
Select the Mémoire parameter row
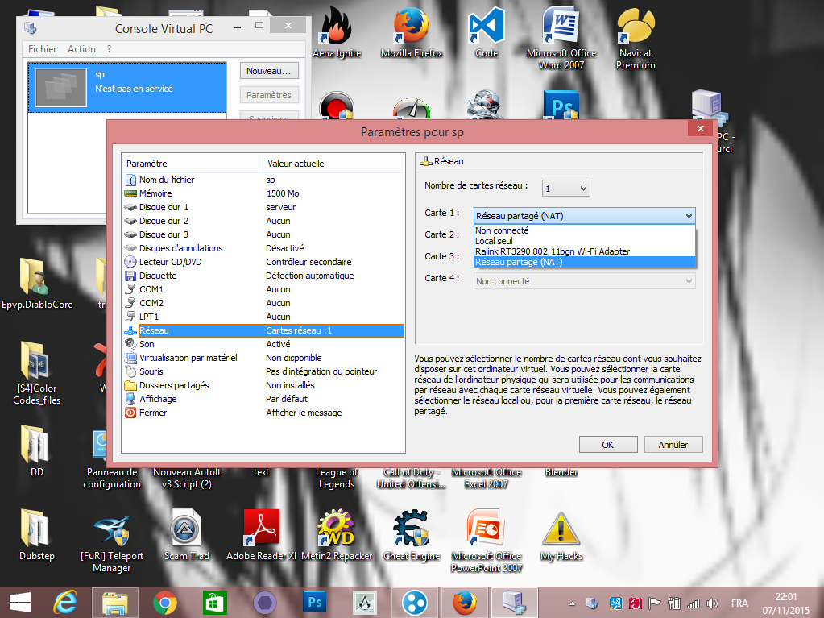click(x=263, y=193)
